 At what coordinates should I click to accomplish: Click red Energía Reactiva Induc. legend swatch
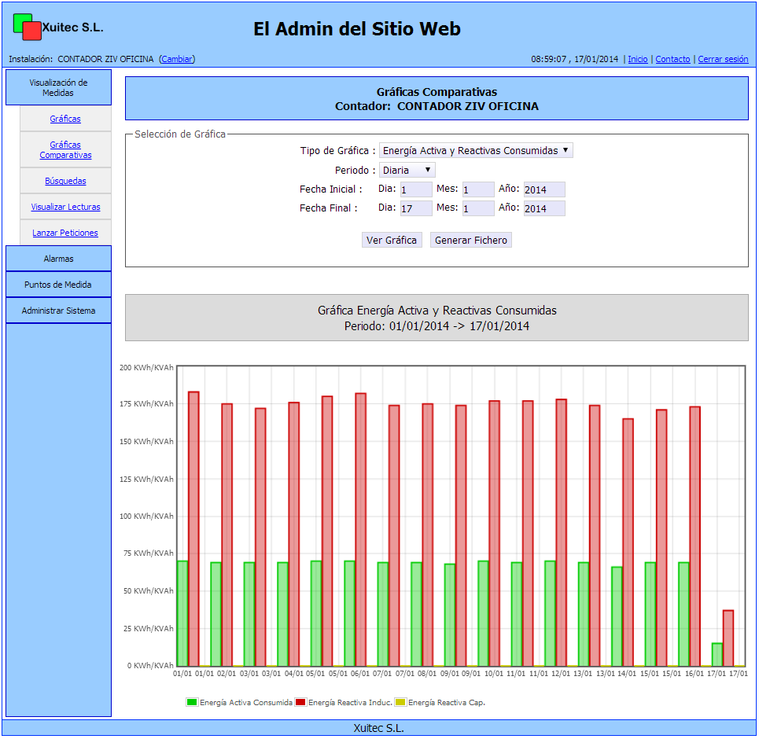tap(300, 702)
